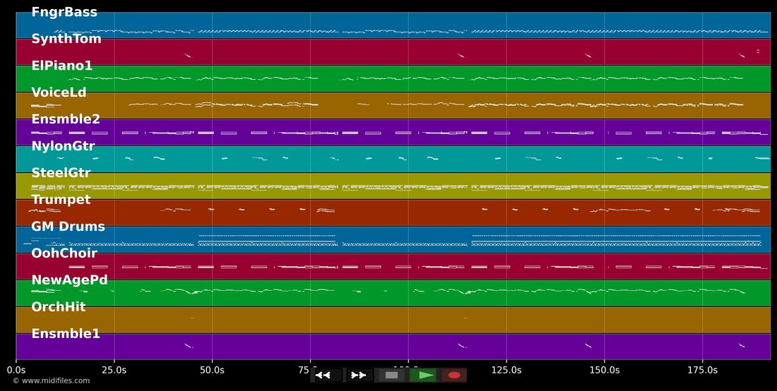Click the 150.0s time label
777x391 pixels.
pyautogui.click(x=604, y=370)
